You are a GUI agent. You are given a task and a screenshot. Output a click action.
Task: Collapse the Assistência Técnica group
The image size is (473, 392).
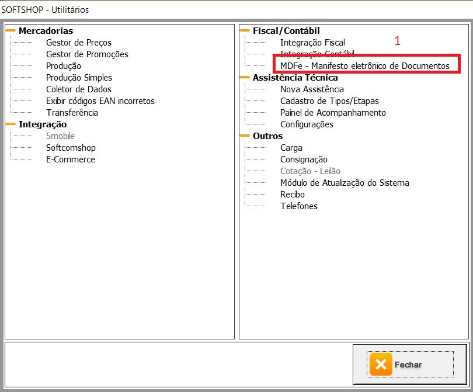(x=245, y=78)
